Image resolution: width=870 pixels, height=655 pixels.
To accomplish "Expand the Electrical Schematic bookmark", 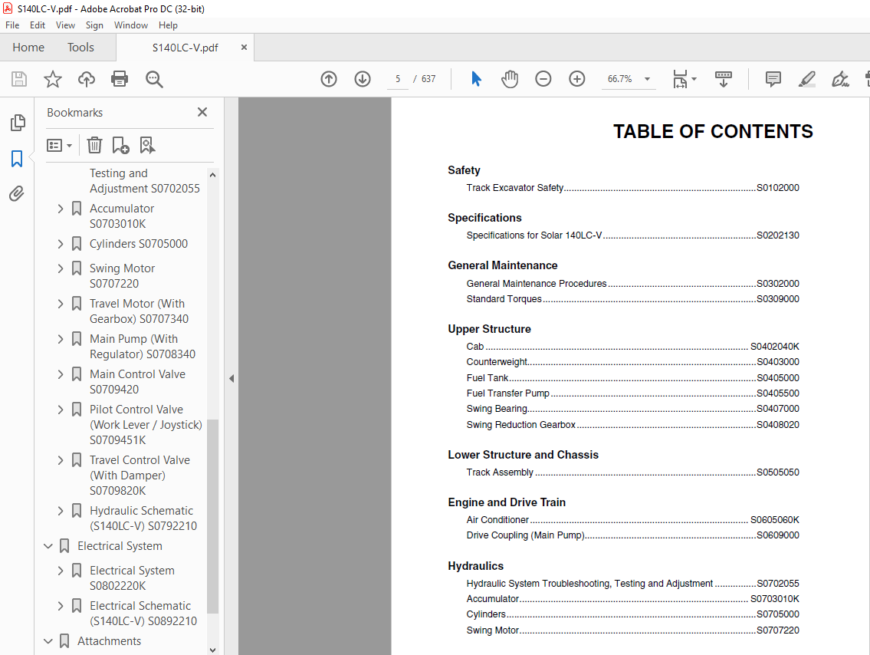I will (x=61, y=606).
